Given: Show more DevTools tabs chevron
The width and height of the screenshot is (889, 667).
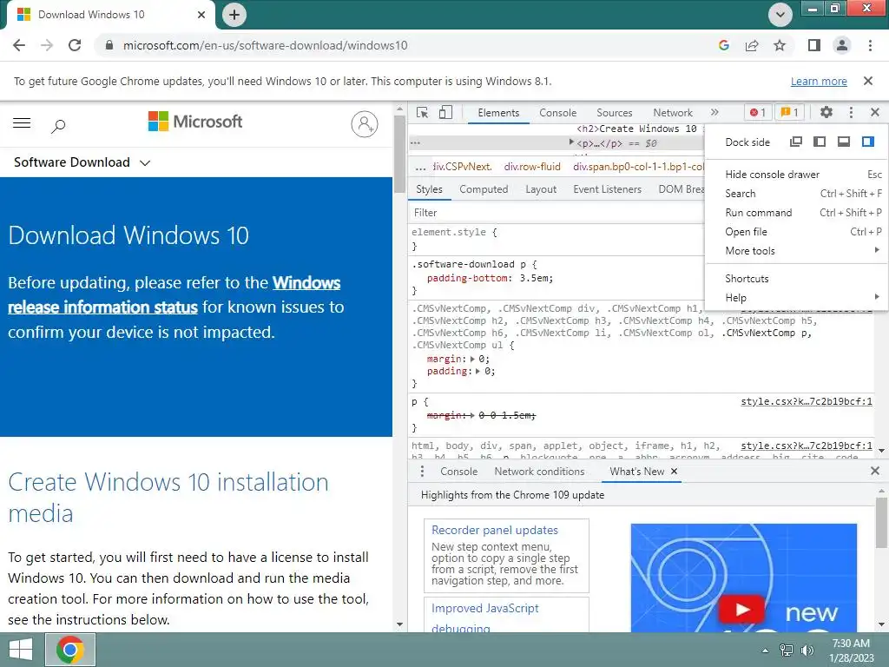Looking at the screenshot, I should point(714,112).
